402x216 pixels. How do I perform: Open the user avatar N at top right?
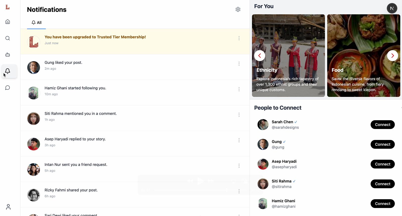(392, 8)
